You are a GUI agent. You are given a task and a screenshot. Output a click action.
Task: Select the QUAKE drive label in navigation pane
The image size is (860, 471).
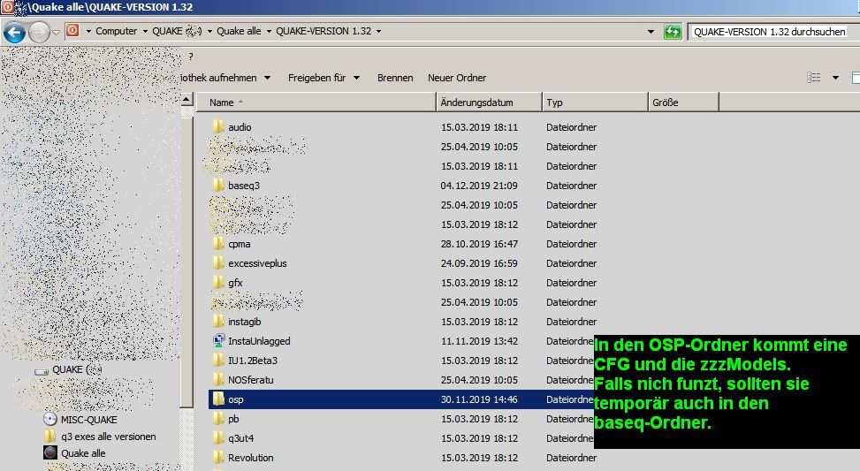click(77, 369)
